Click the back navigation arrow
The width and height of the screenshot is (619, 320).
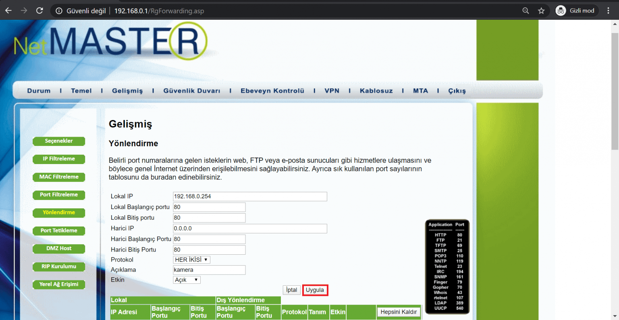click(x=8, y=10)
